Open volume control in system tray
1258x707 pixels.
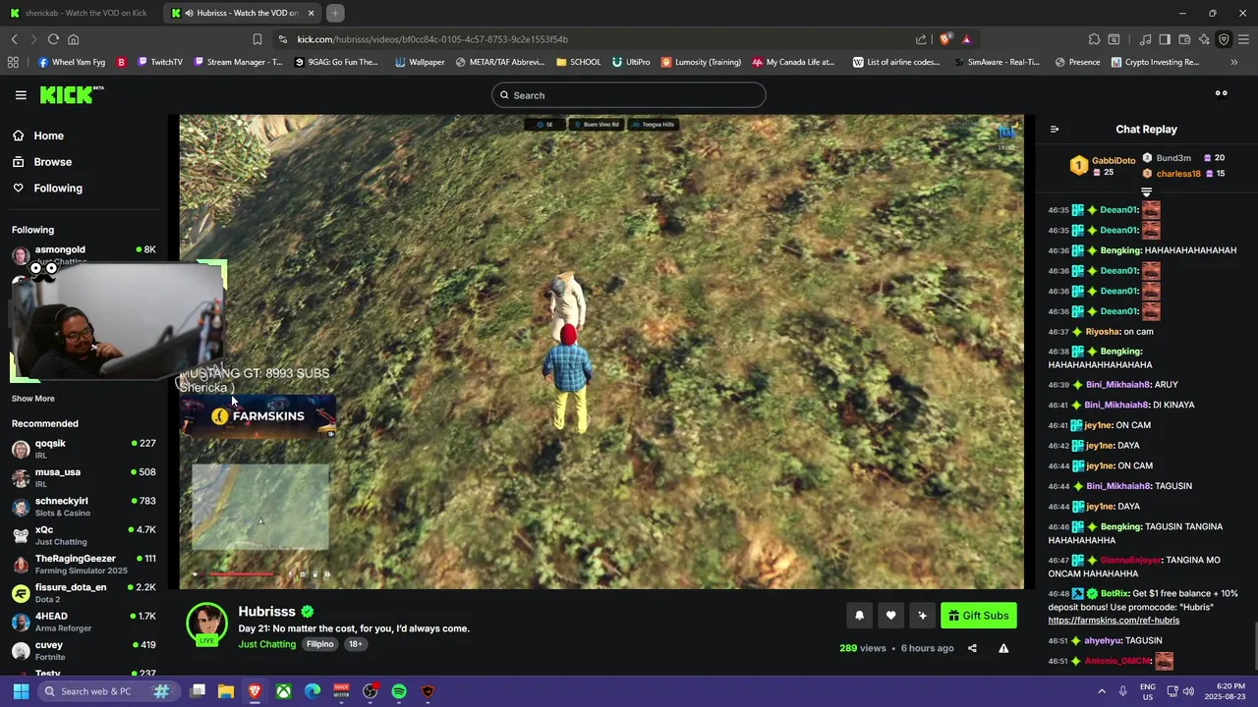point(1188,691)
